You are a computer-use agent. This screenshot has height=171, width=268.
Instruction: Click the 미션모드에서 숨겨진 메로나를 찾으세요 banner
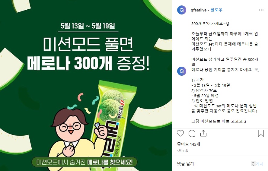[85, 162]
